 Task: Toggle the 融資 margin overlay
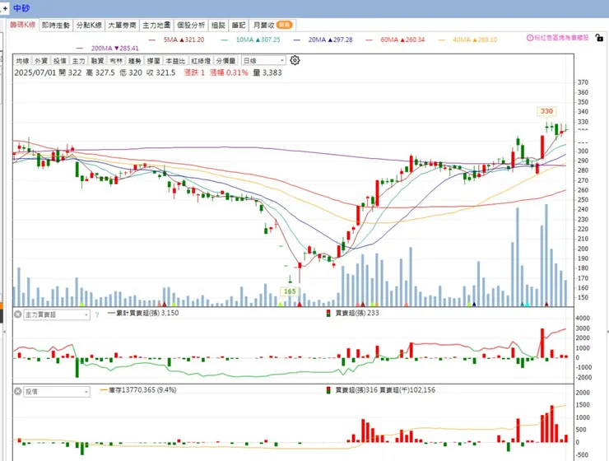click(x=97, y=61)
